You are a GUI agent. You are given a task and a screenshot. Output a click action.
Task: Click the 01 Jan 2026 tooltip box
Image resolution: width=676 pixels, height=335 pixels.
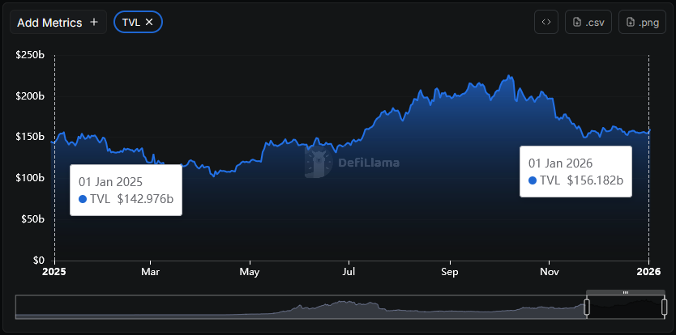(575, 171)
